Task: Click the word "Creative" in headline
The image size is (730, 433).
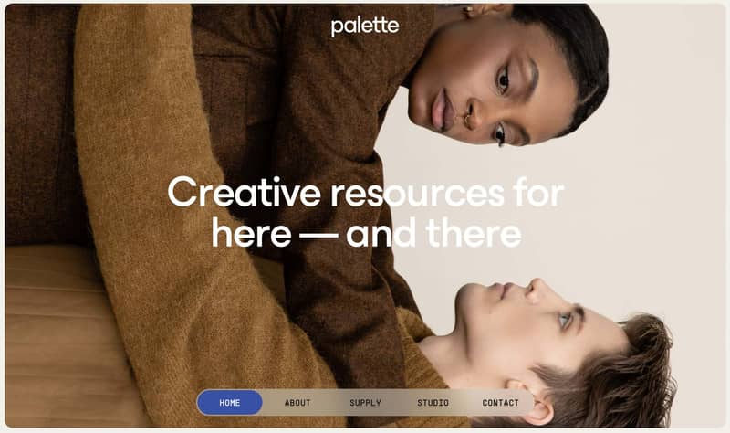Action: [x=244, y=192]
